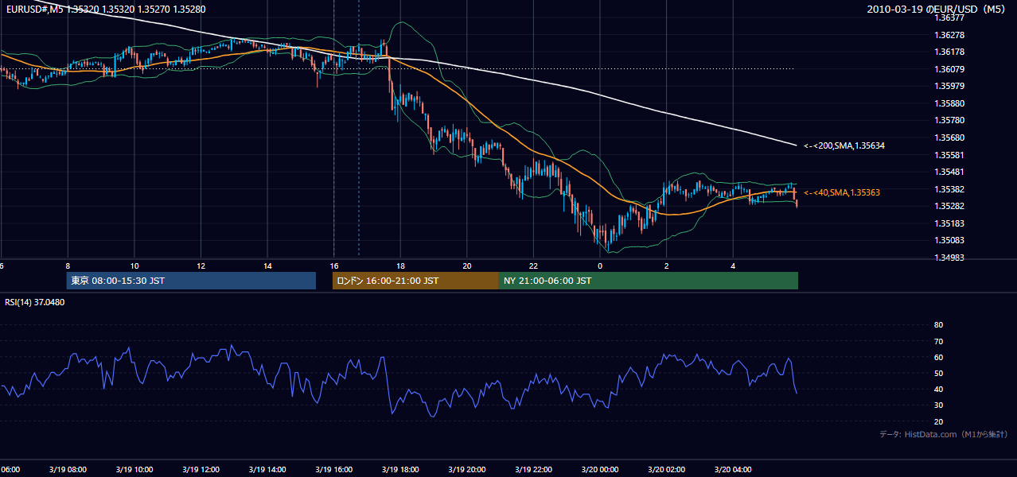
Task: Select the NY 21:00-06:00 JST session bar
Action: (x=649, y=281)
